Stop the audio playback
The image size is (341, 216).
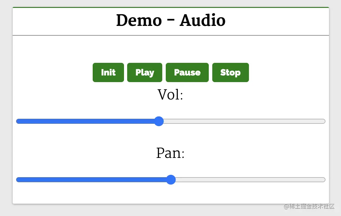pos(230,73)
